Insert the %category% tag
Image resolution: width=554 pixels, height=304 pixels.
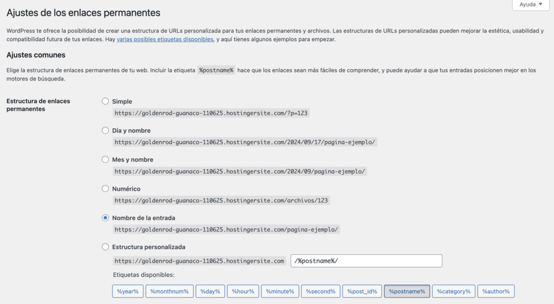click(x=454, y=292)
